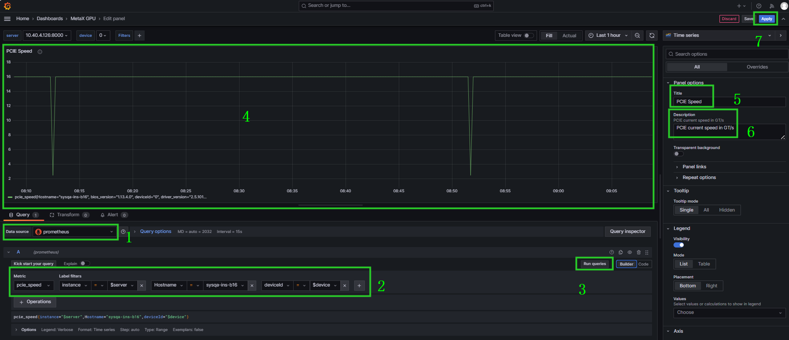Open the news feed icon
Screen dimensions: 789x340
[771, 6]
